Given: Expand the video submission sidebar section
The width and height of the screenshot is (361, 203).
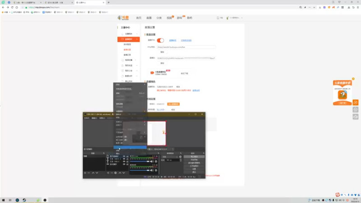Looking at the screenshot, I should (x=129, y=60).
